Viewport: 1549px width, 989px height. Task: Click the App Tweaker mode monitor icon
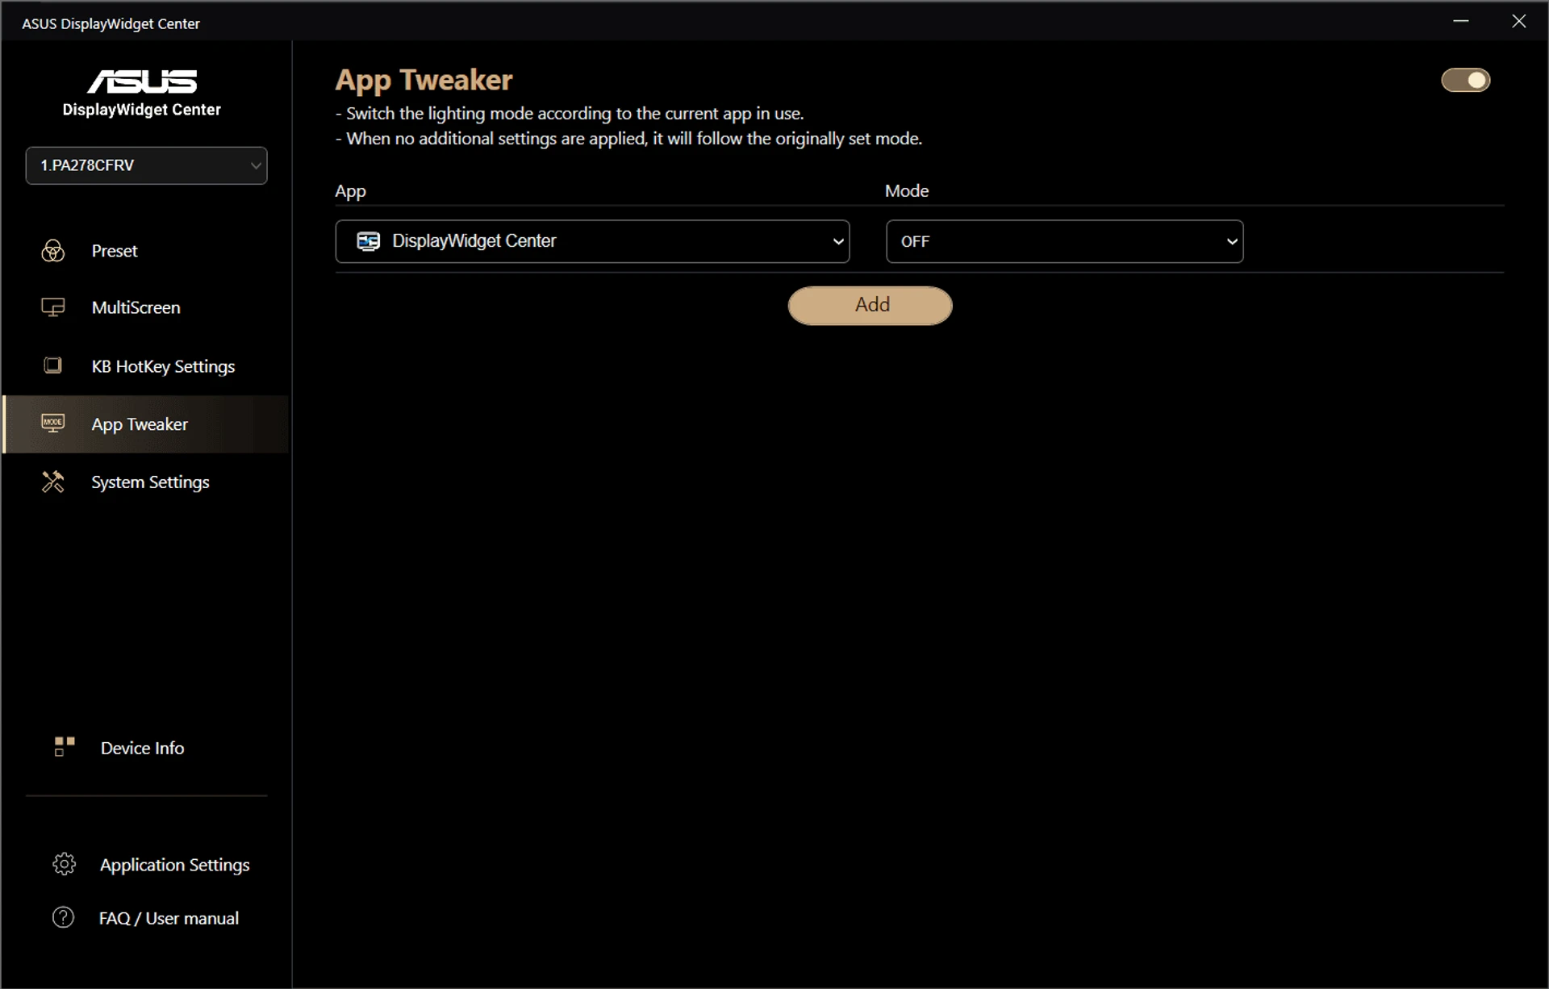click(53, 424)
